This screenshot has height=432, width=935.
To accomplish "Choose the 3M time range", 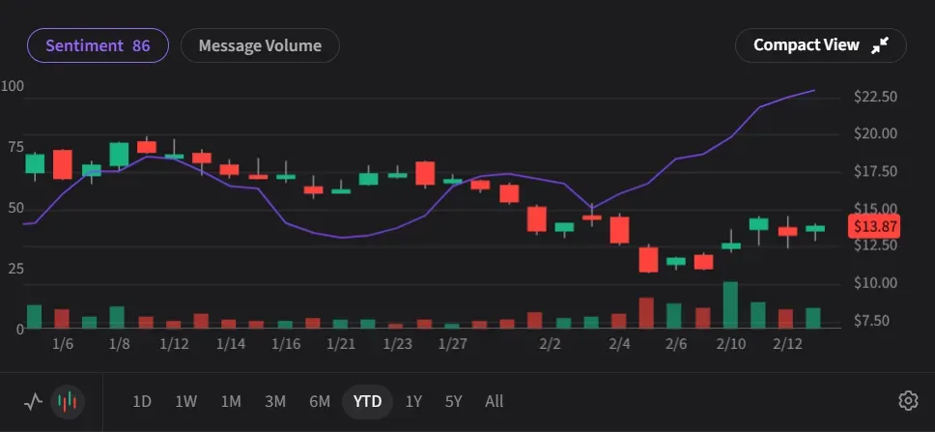I will pos(275,401).
